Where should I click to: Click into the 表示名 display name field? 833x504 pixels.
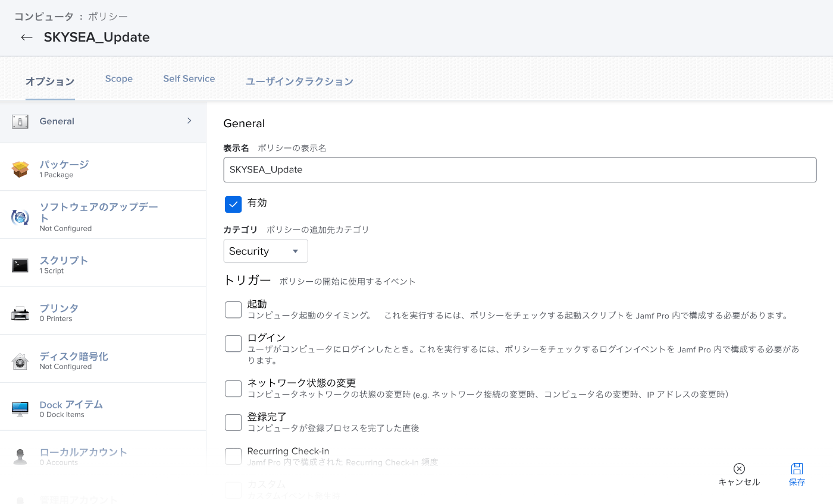coord(519,169)
